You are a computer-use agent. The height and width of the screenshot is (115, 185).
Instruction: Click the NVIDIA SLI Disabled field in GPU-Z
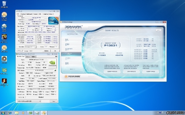[41, 97]
